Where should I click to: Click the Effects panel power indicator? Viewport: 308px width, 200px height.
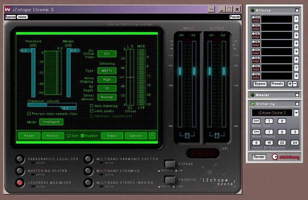[x=253, y=10]
